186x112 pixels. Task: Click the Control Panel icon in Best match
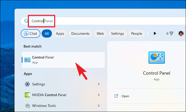pos(27,60)
